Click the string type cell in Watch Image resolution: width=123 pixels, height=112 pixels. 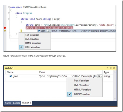pyautogui.click(x=108, y=76)
